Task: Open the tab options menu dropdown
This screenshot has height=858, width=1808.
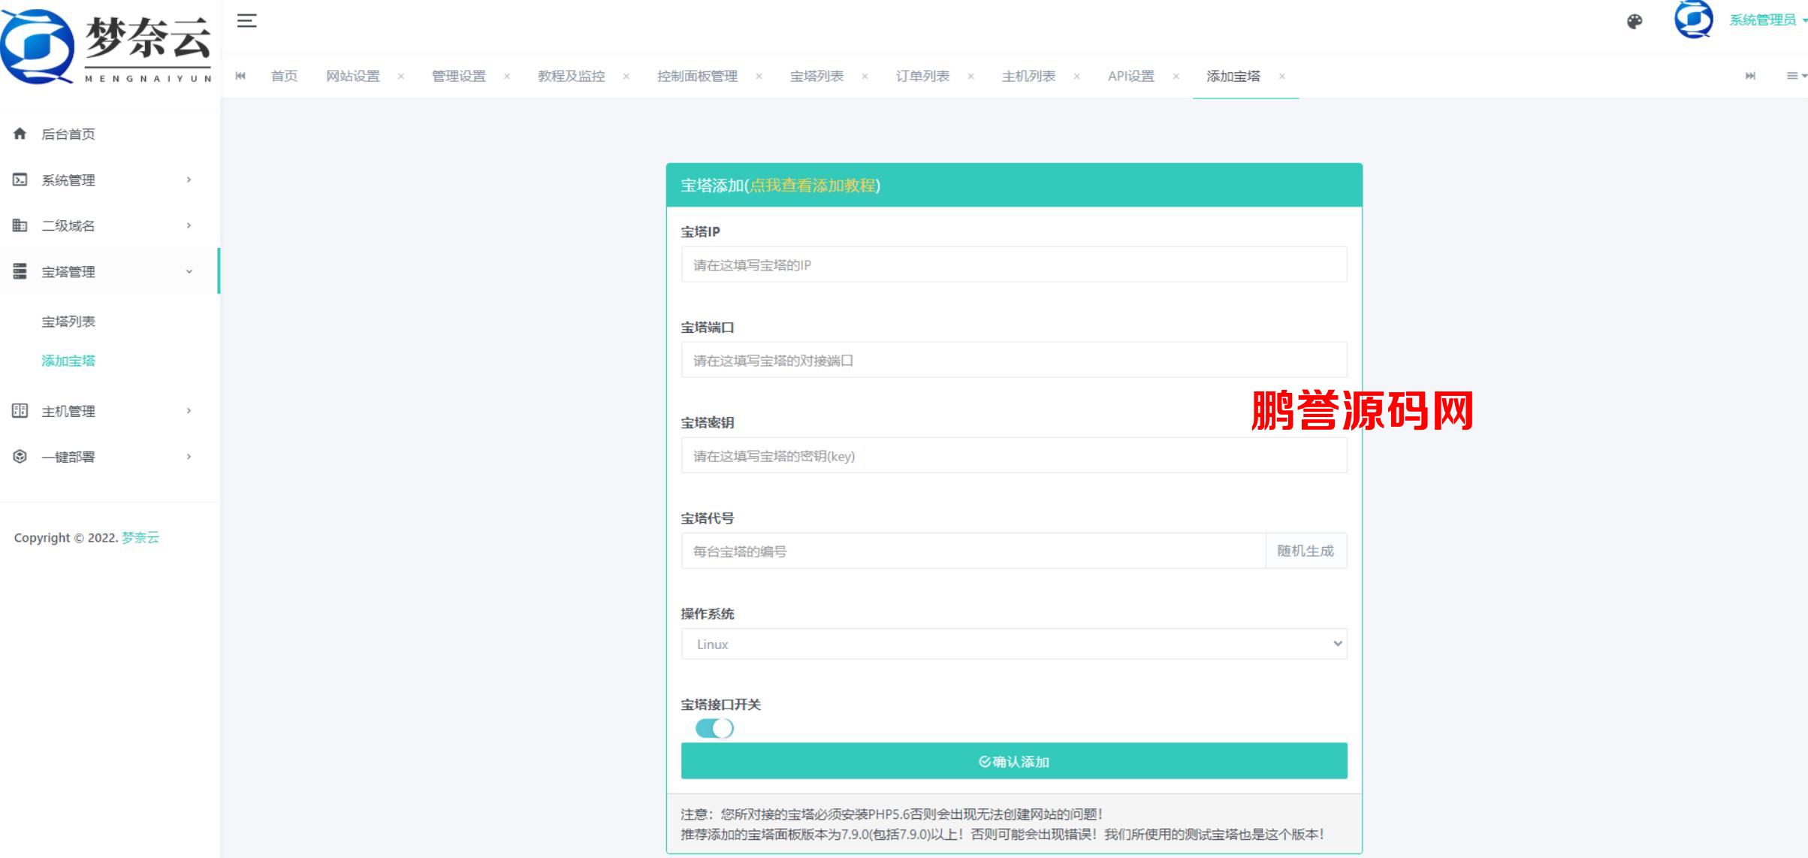Action: pyautogui.click(x=1796, y=76)
